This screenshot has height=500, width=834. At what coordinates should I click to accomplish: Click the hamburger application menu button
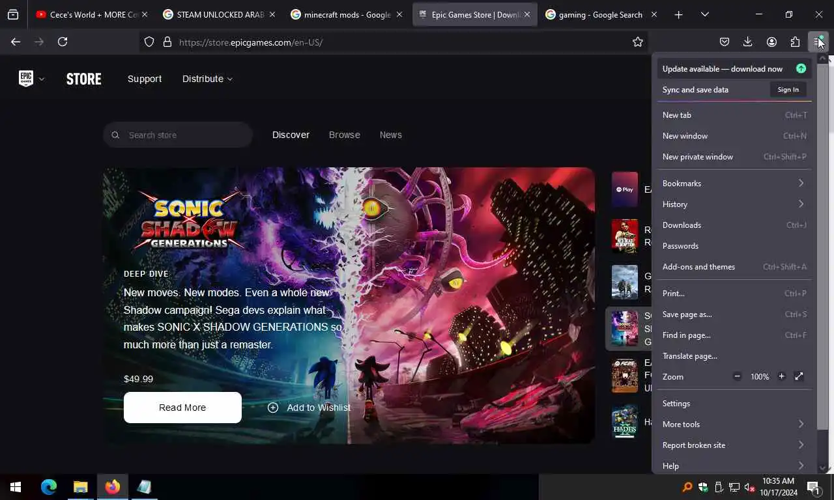click(818, 42)
